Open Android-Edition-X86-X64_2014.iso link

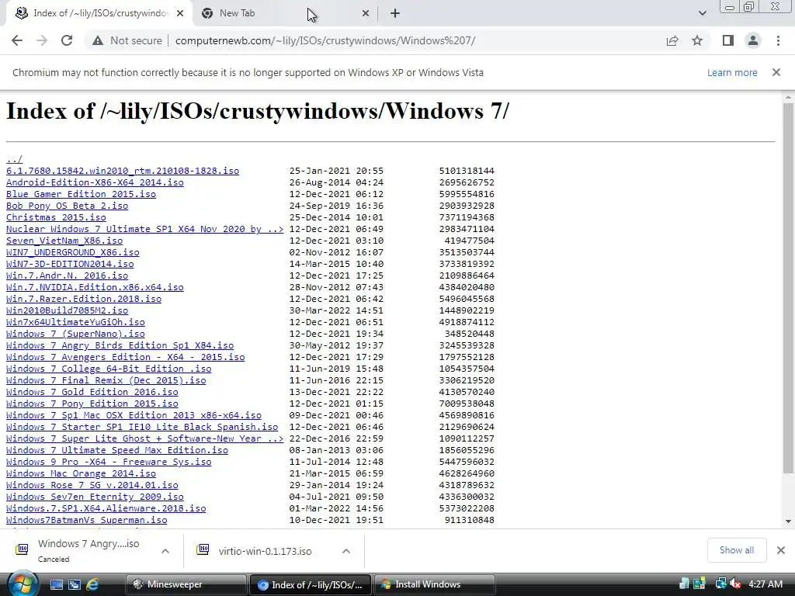pyautogui.click(x=95, y=182)
